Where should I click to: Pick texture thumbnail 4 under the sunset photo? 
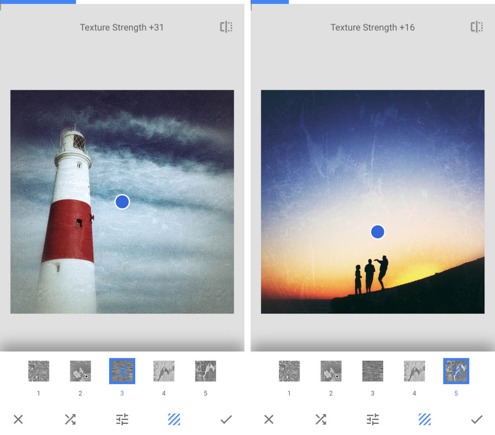click(x=414, y=371)
